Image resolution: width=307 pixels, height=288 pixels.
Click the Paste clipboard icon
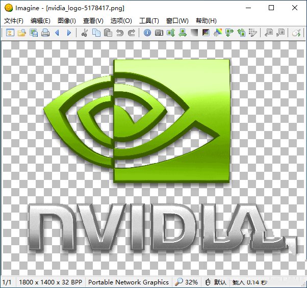tap(108, 33)
